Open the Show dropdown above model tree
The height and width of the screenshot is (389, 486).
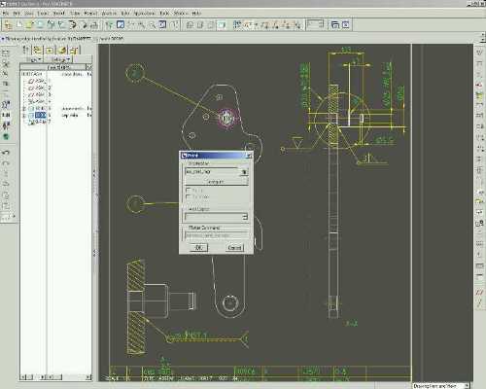(34, 59)
